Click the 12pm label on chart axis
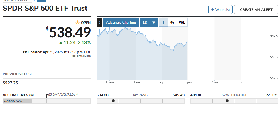This screenshot has height=115, width=279. (162, 82)
